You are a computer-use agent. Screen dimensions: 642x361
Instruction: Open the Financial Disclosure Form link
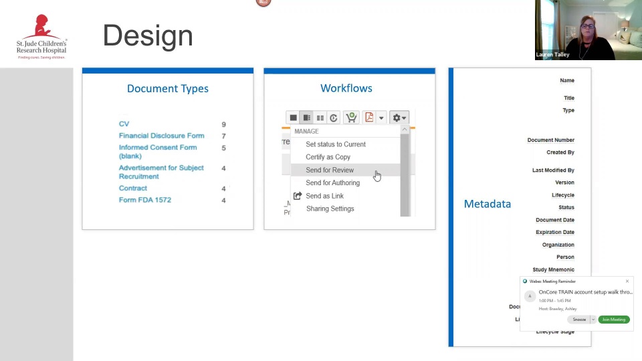click(x=161, y=136)
